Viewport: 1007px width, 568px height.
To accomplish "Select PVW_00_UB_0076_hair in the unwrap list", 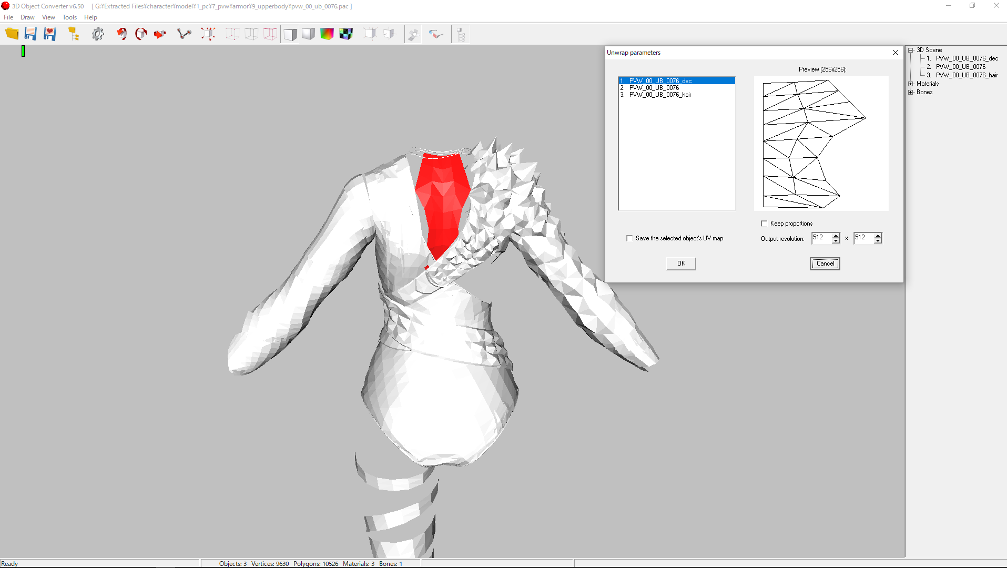I will pos(660,95).
